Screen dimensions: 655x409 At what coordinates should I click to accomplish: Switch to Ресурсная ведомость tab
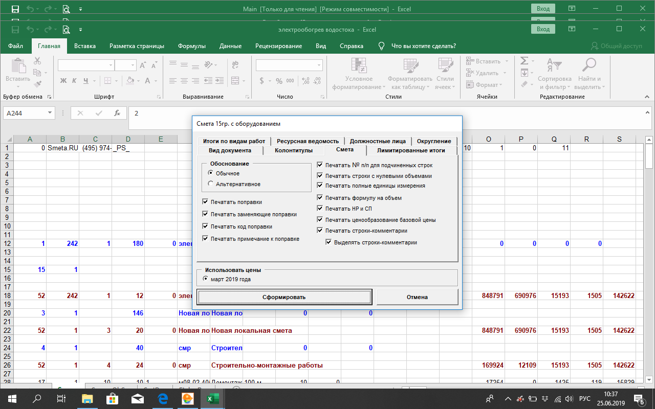308,141
